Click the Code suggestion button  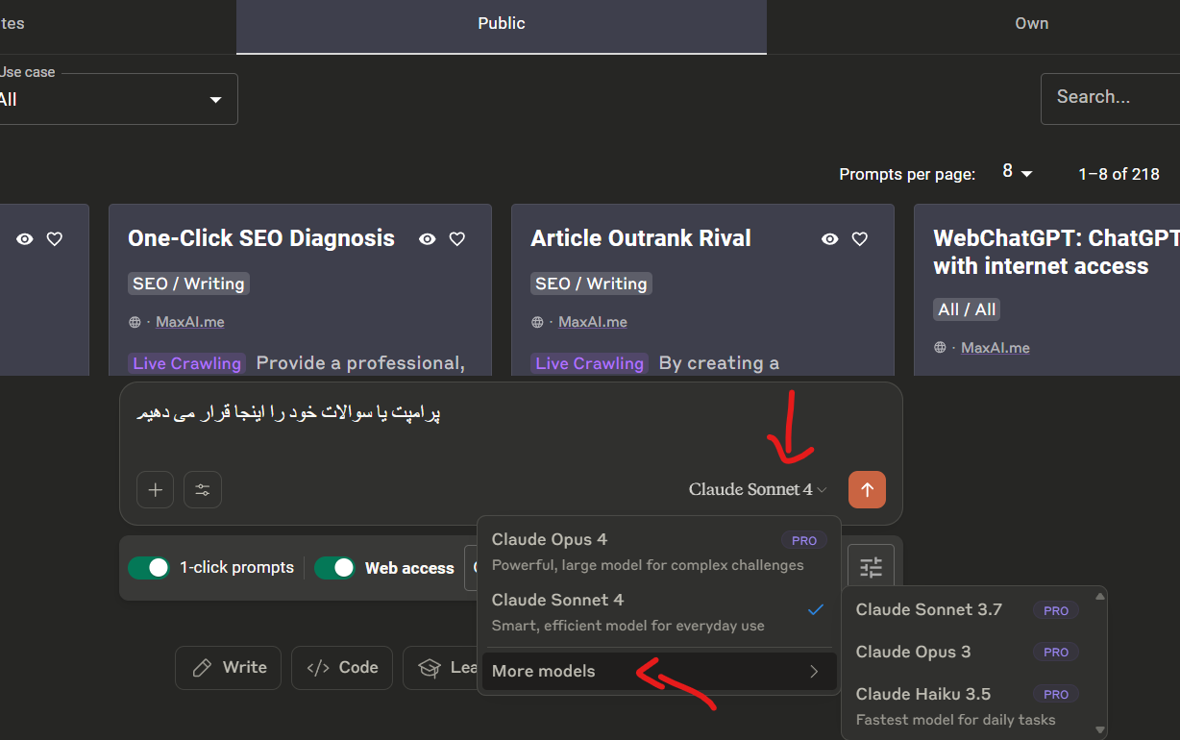click(x=342, y=667)
